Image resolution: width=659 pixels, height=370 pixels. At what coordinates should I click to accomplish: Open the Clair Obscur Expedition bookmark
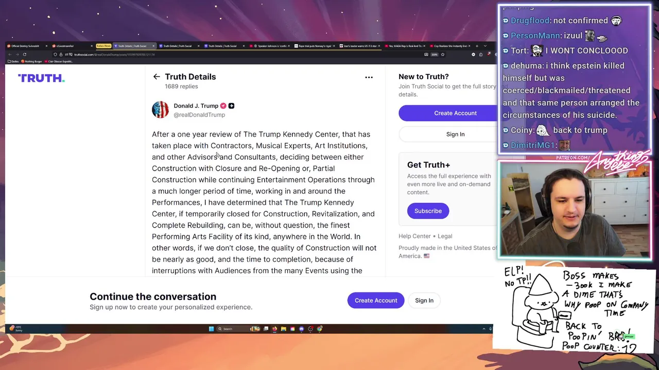59,61
